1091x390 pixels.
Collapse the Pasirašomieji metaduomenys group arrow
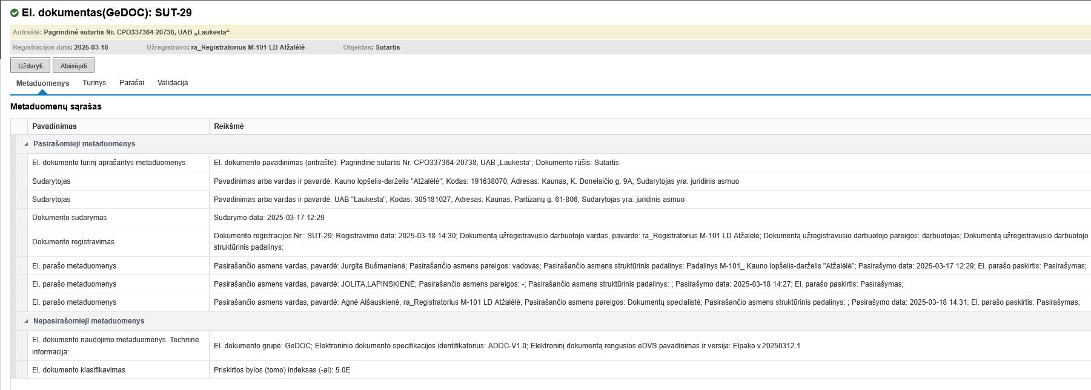pyautogui.click(x=26, y=144)
